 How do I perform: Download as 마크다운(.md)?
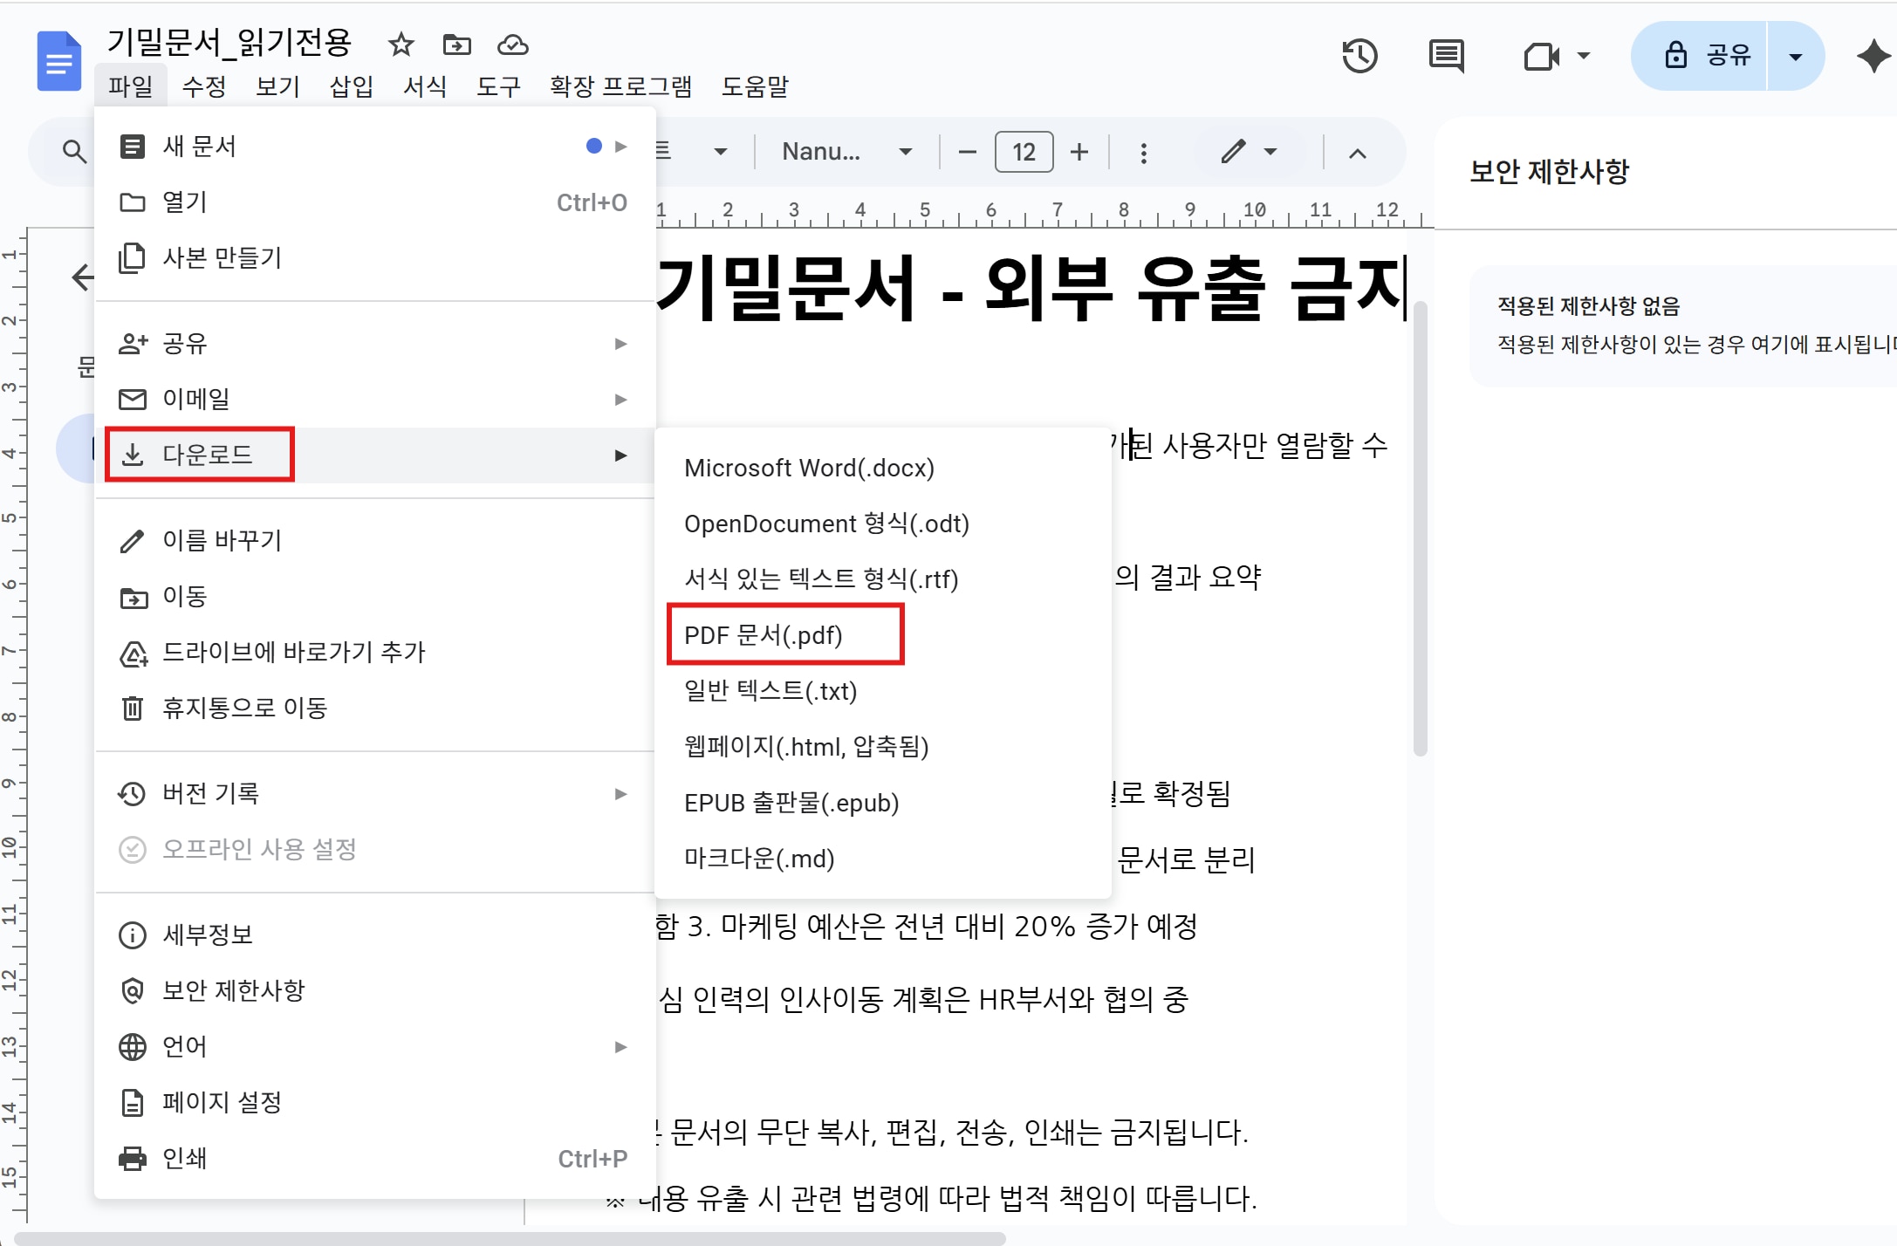click(883, 859)
